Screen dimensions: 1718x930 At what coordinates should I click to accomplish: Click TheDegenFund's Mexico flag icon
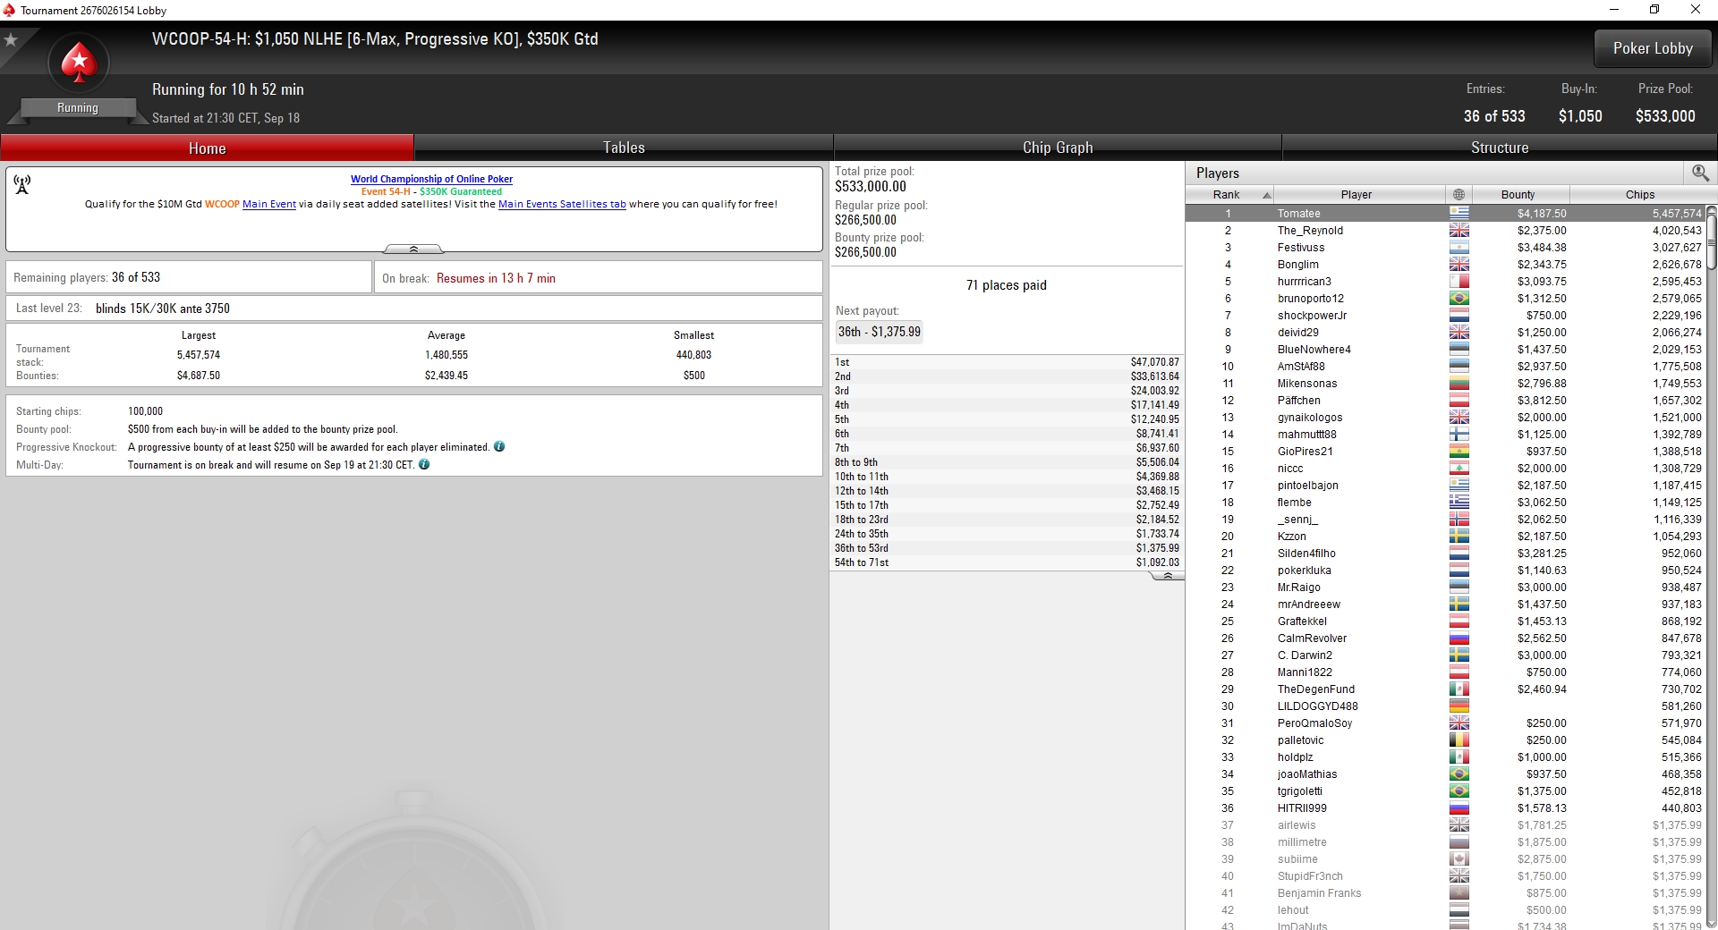click(x=1459, y=689)
